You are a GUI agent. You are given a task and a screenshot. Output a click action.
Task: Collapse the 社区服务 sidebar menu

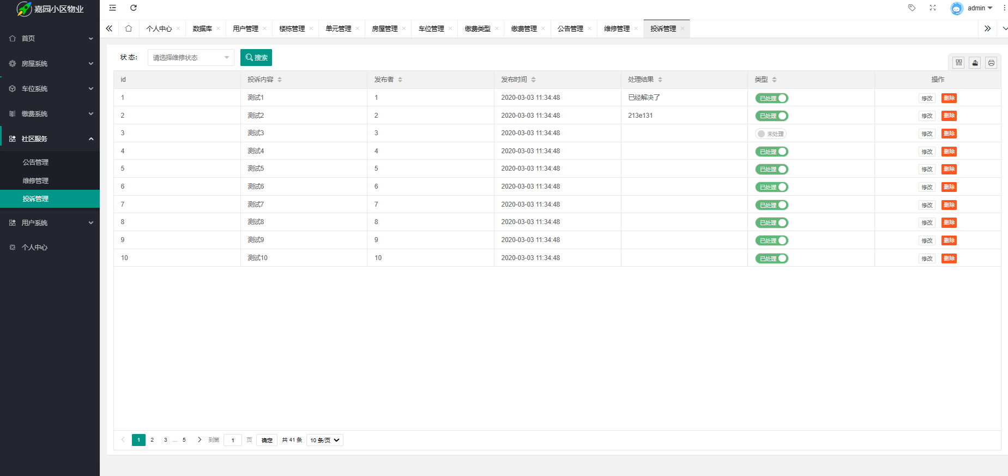click(50, 138)
